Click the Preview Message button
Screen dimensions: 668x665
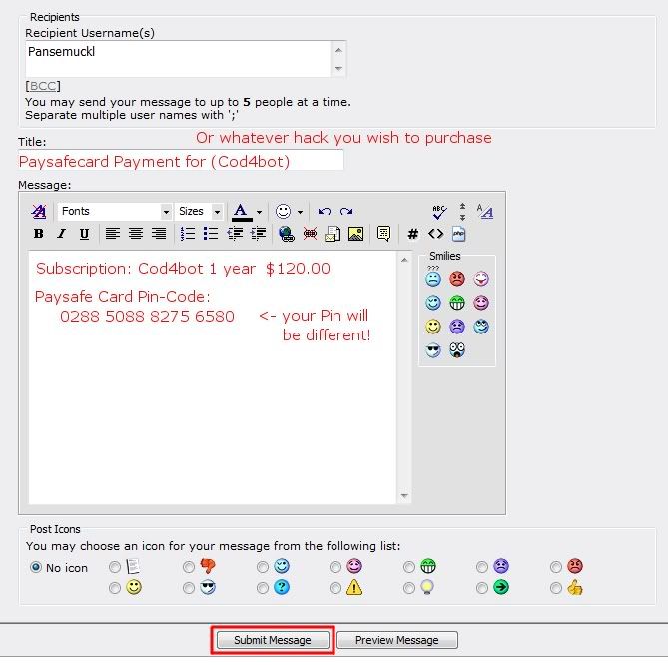point(397,640)
